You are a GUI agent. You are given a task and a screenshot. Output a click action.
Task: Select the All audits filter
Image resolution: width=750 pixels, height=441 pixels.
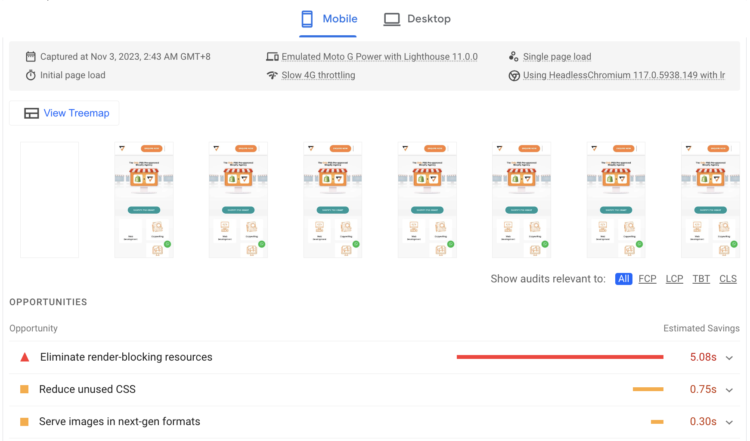click(x=623, y=279)
